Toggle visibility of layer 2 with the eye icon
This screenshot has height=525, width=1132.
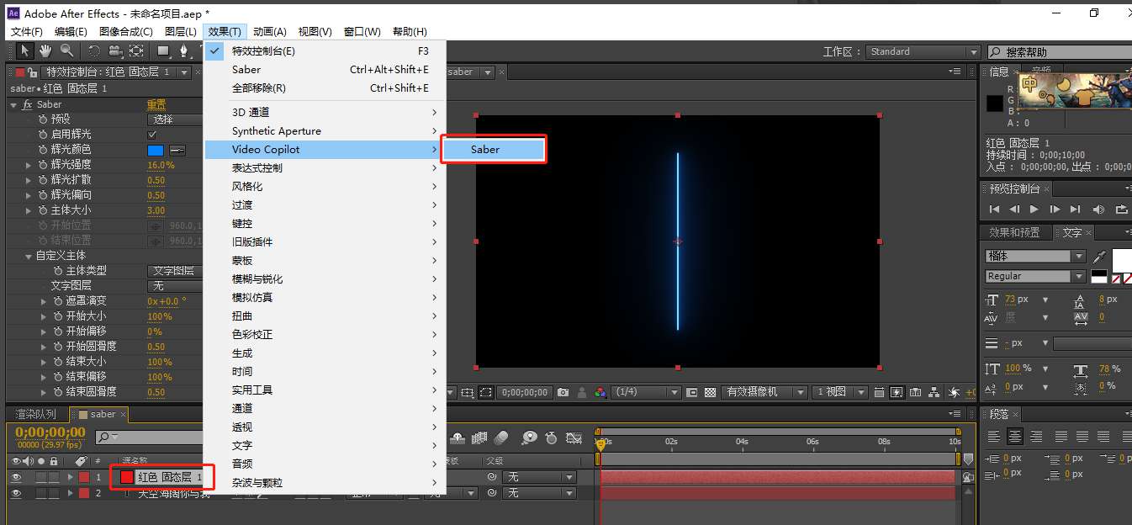click(x=16, y=493)
